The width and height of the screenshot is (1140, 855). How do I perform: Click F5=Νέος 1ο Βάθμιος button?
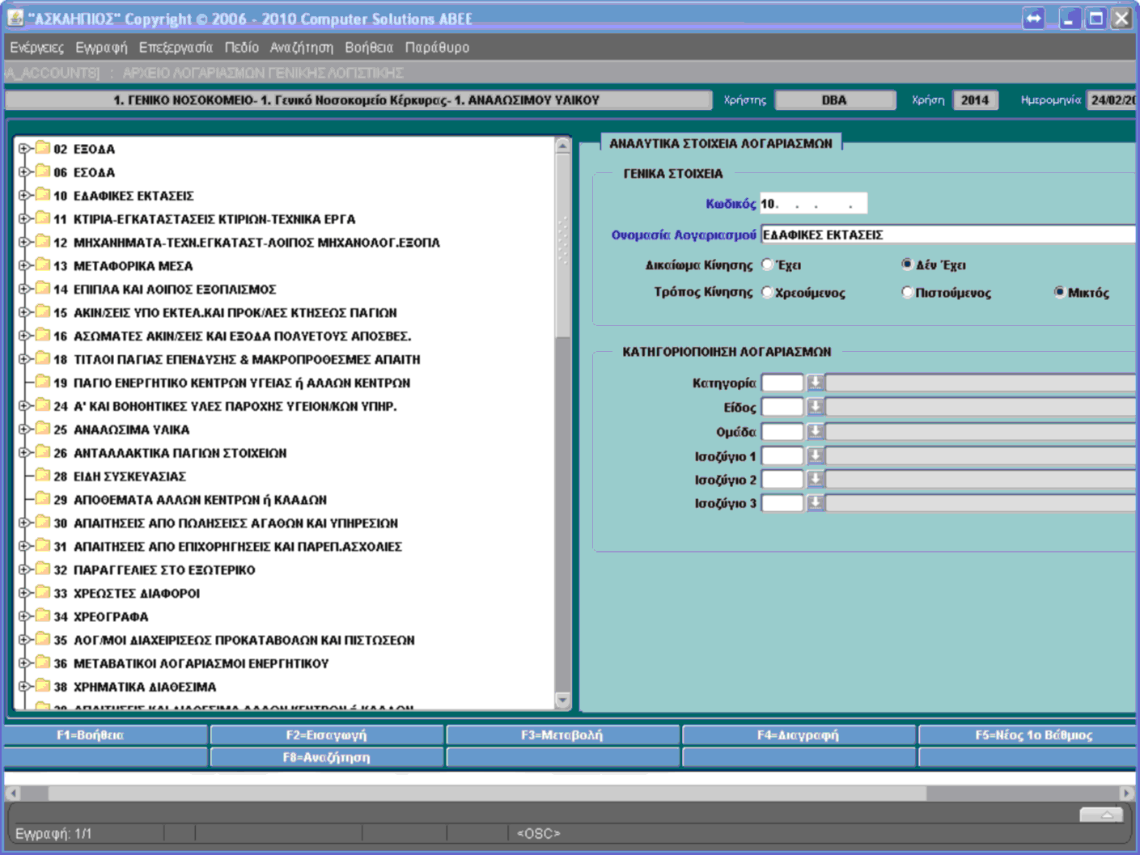pos(1029,735)
